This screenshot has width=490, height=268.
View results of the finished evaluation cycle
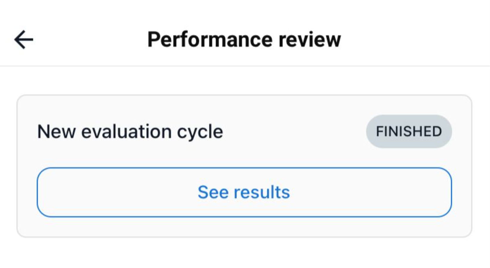tap(244, 192)
